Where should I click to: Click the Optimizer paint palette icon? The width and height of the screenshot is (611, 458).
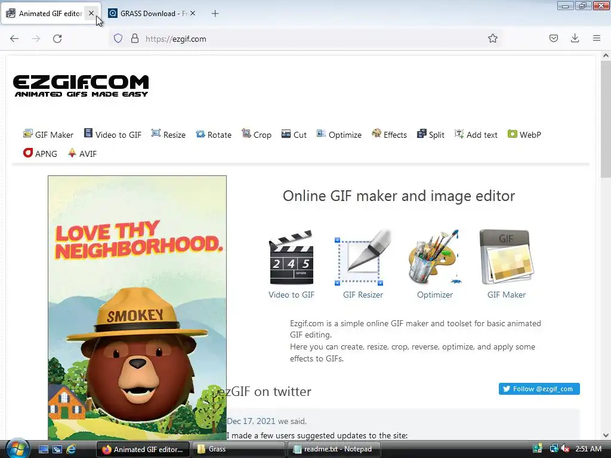434,258
